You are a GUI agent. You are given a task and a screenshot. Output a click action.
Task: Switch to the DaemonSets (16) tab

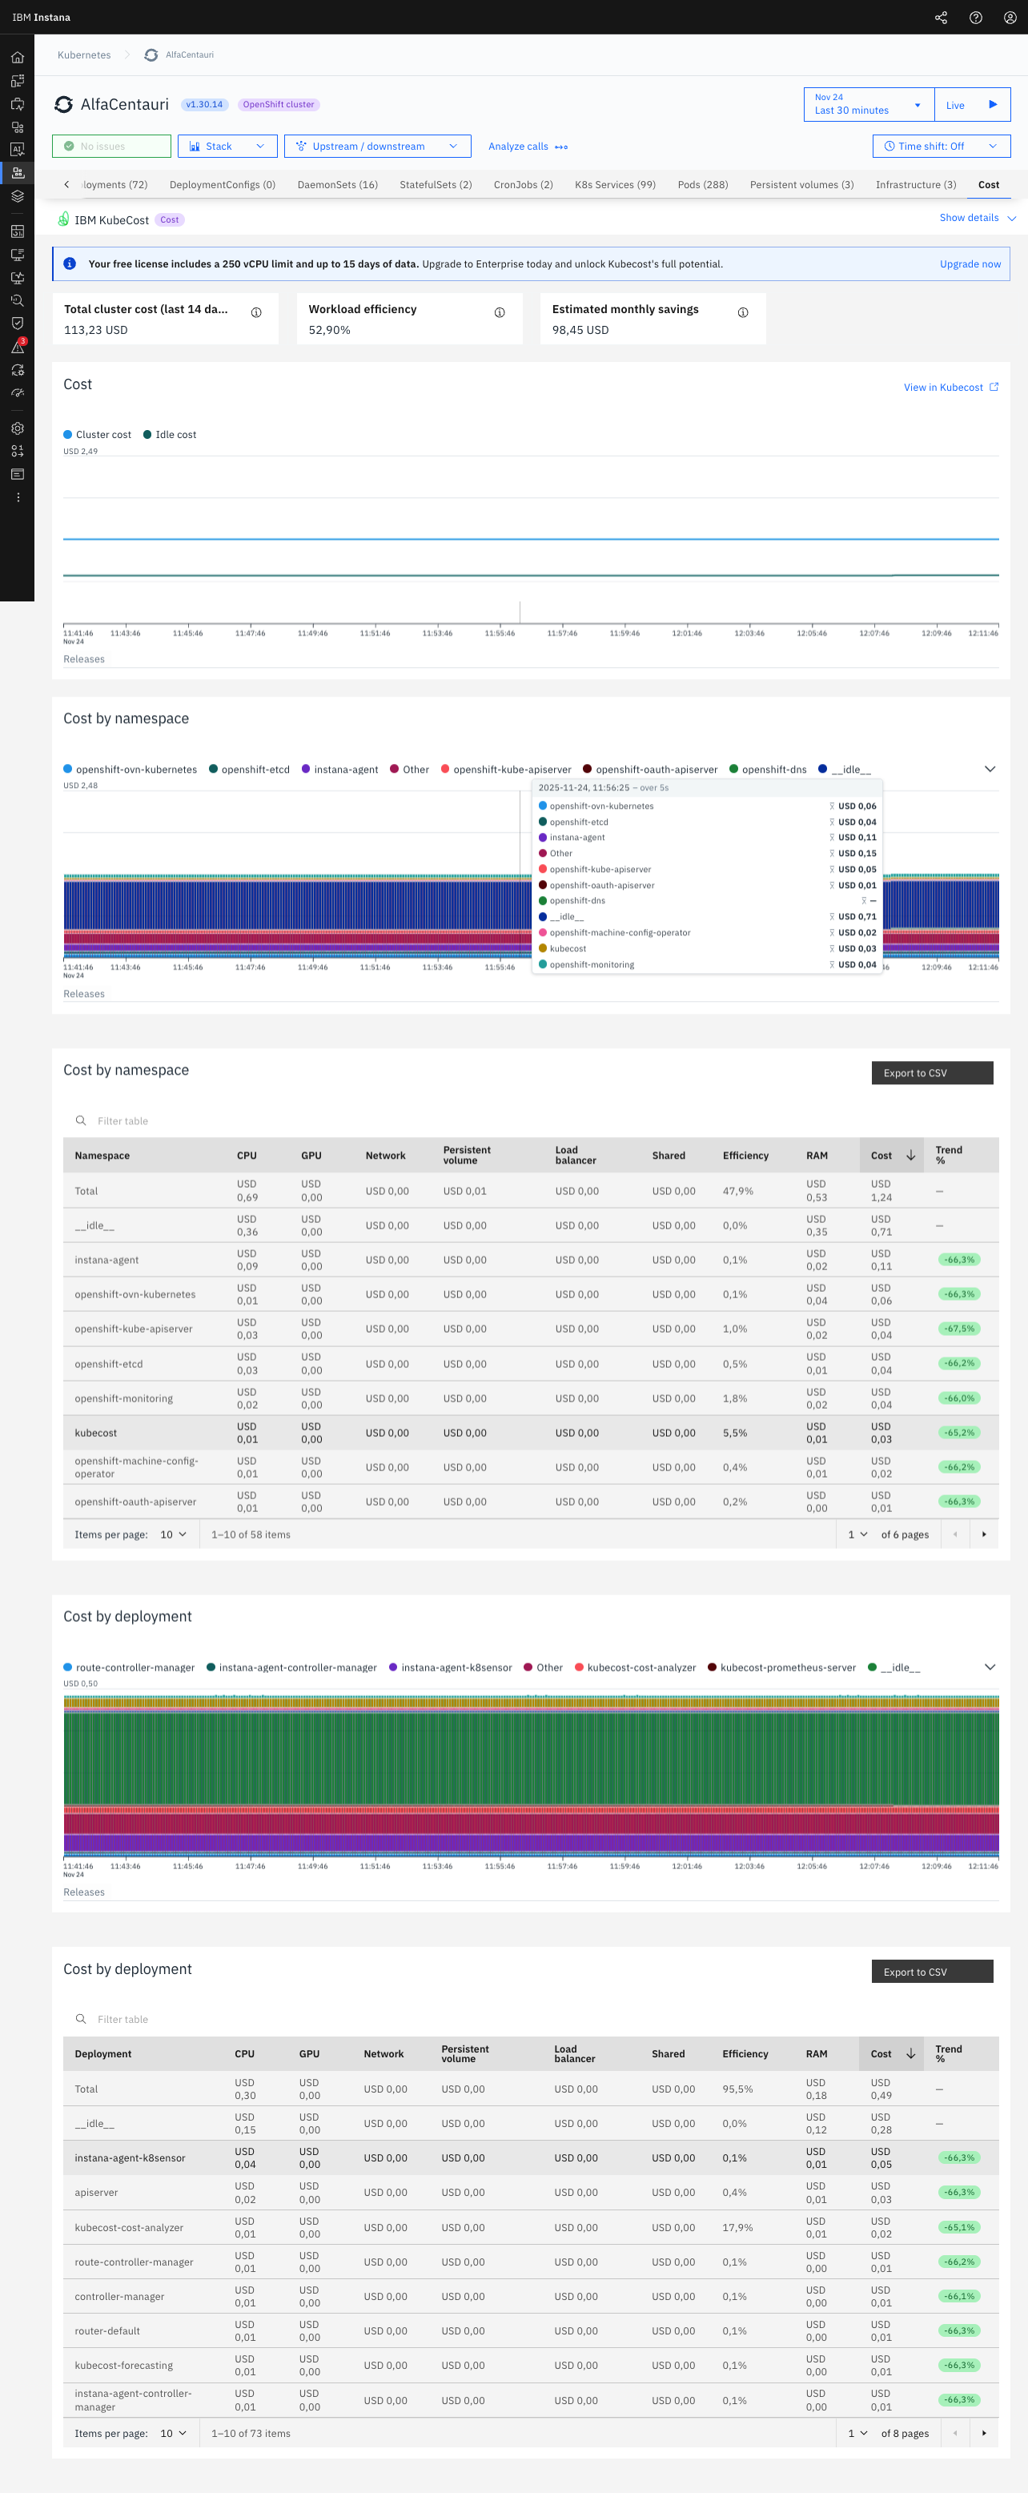(x=338, y=185)
